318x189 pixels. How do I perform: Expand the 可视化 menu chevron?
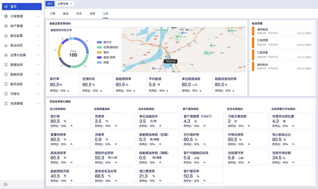(x=38, y=94)
